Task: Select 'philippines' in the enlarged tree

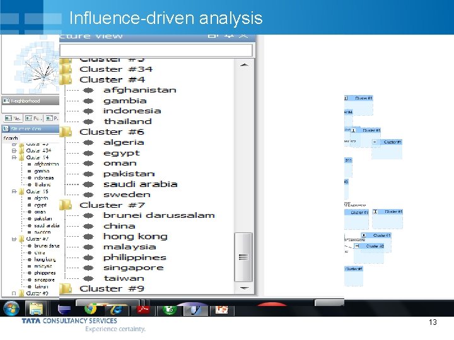Action: coord(135,258)
